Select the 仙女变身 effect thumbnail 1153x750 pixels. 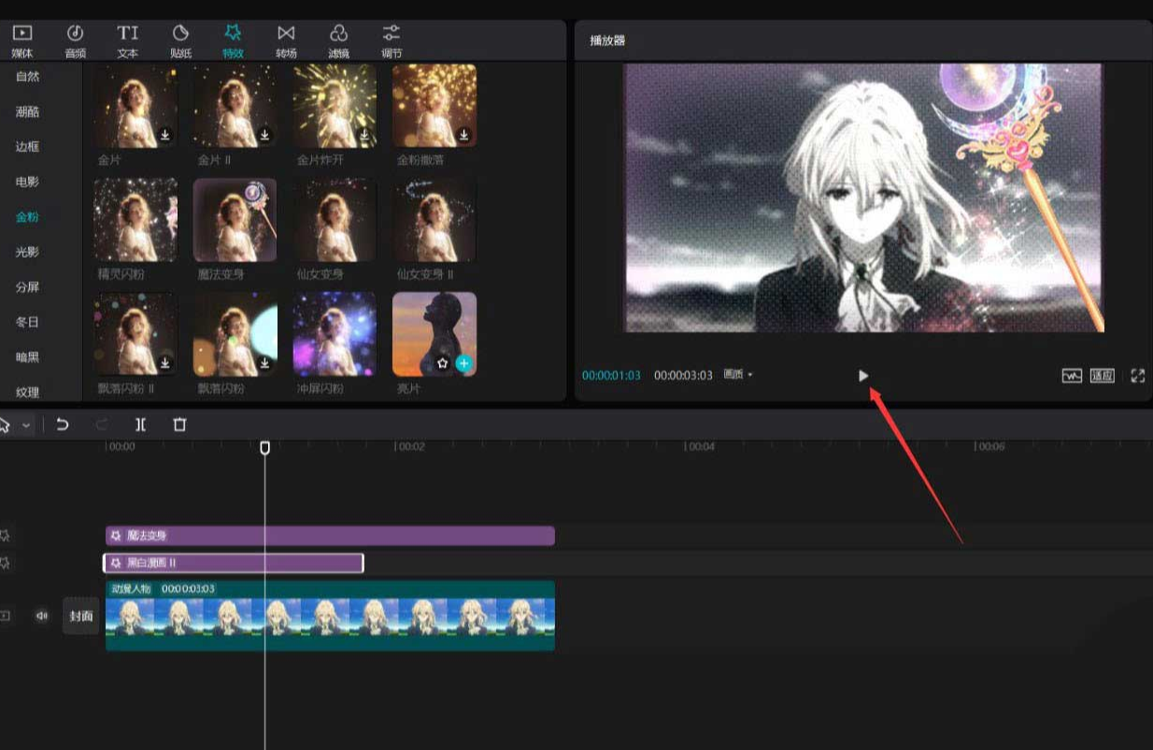[335, 220]
